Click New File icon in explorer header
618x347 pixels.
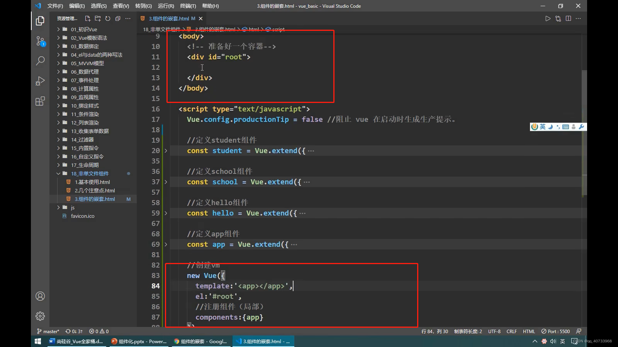(88, 19)
